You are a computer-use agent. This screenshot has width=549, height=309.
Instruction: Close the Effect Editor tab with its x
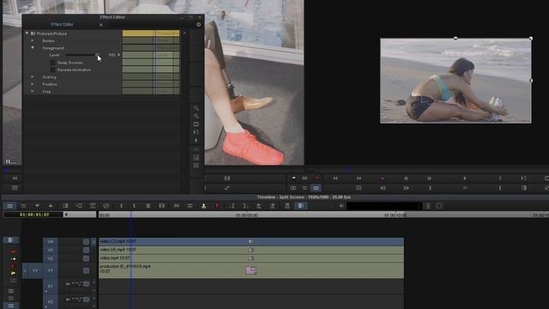pyautogui.click(x=101, y=25)
